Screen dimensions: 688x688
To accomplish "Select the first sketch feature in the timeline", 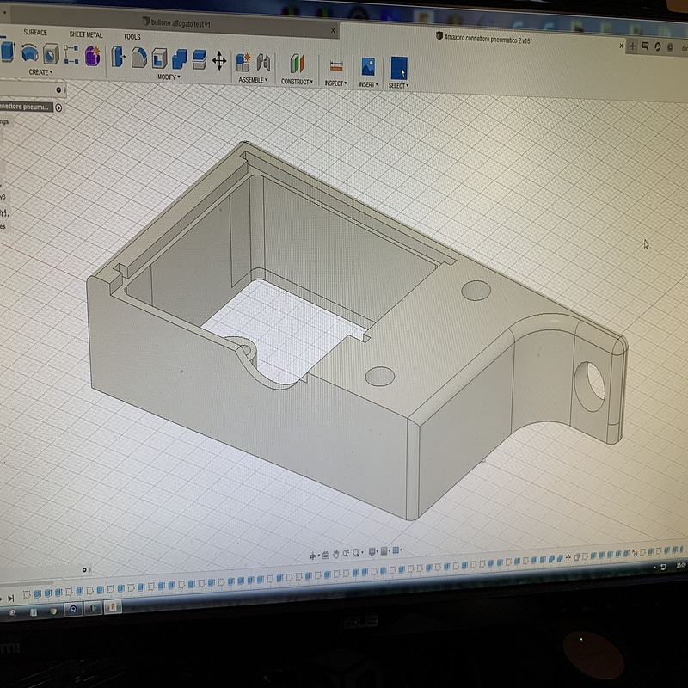I will click(27, 594).
